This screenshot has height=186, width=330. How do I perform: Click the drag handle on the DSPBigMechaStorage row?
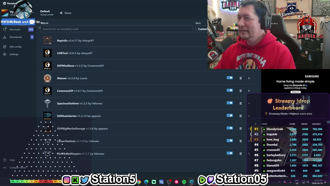(241, 128)
